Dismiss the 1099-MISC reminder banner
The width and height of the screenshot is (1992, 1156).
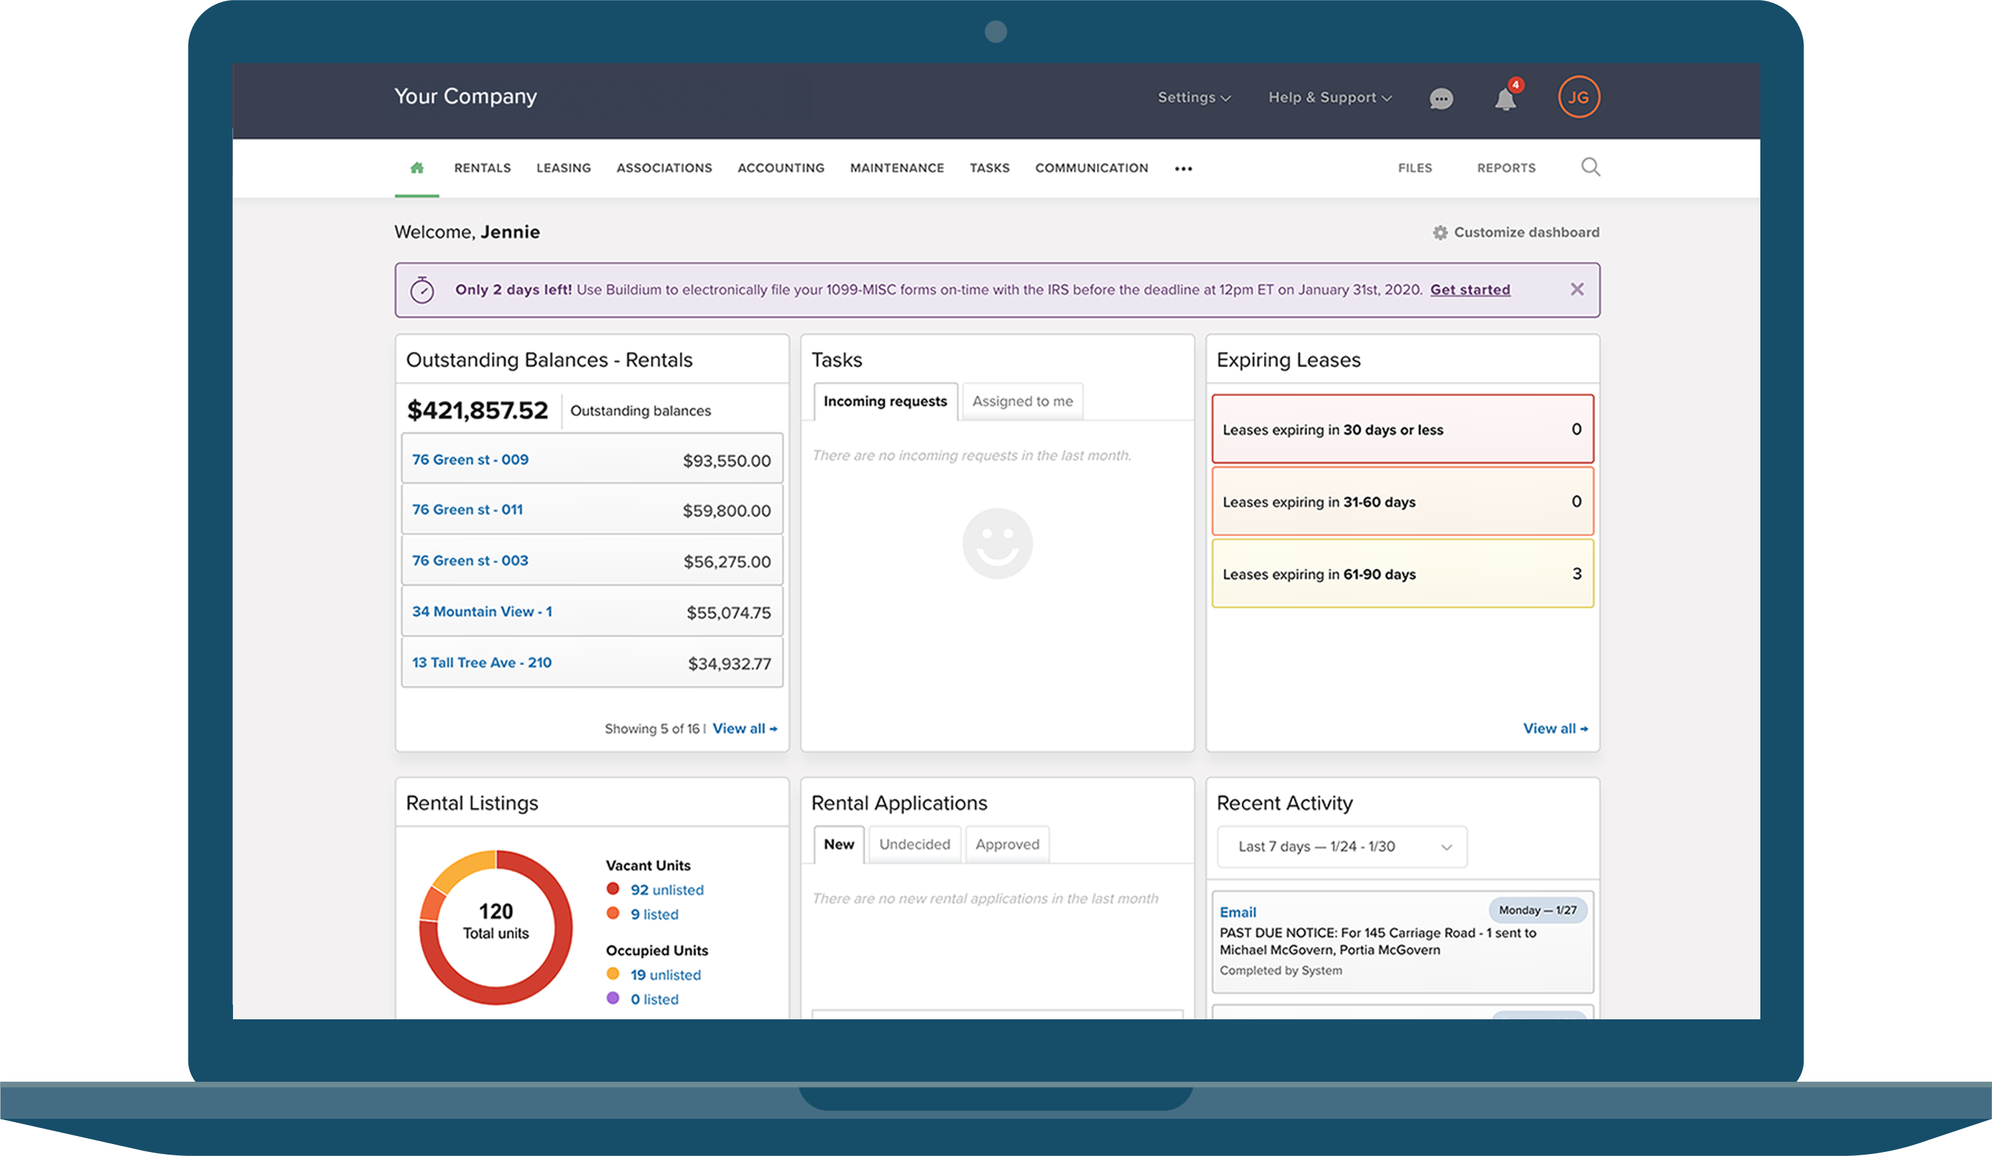[1578, 289]
